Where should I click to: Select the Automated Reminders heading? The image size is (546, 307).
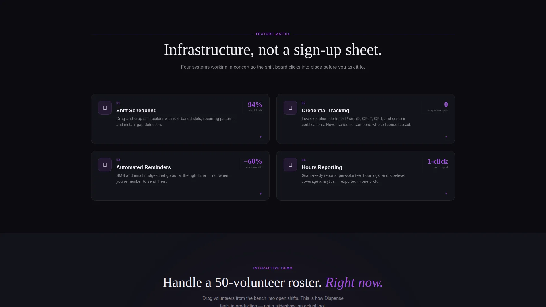(x=144, y=167)
